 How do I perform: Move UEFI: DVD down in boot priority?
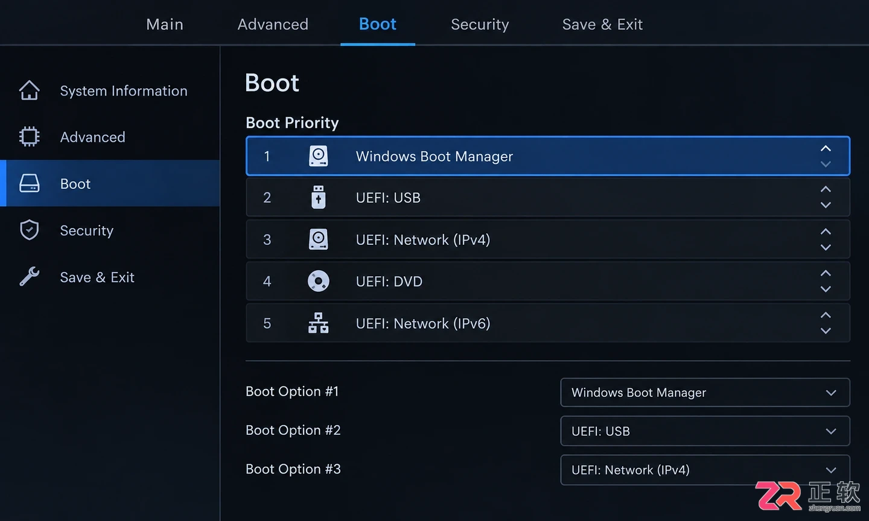point(826,289)
